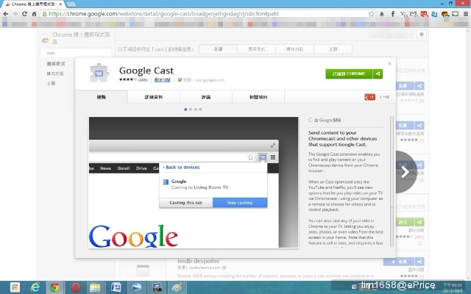Filter search results by extensions

click(294, 49)
